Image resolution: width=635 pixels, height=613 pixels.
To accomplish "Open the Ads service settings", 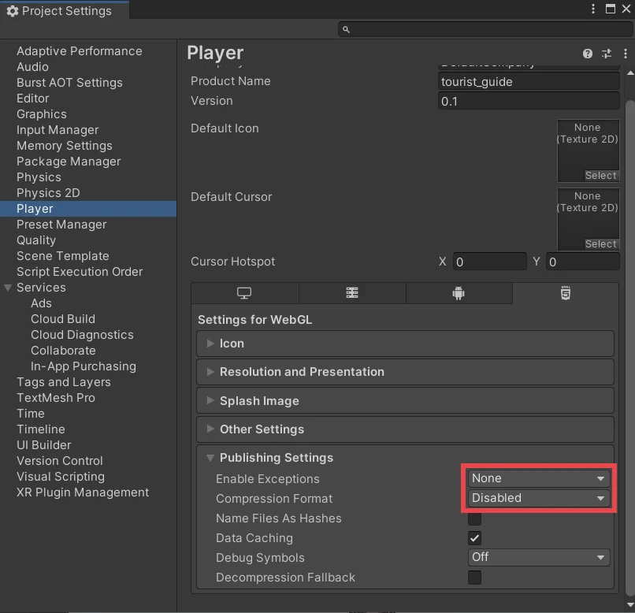I will pos(41,303).
